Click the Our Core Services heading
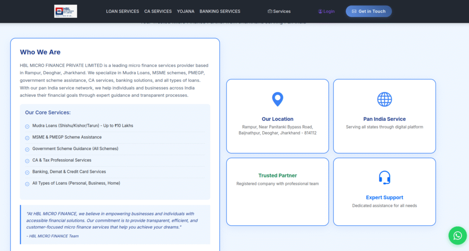Screen dimensions: 469x251 [x=48, y=112]
